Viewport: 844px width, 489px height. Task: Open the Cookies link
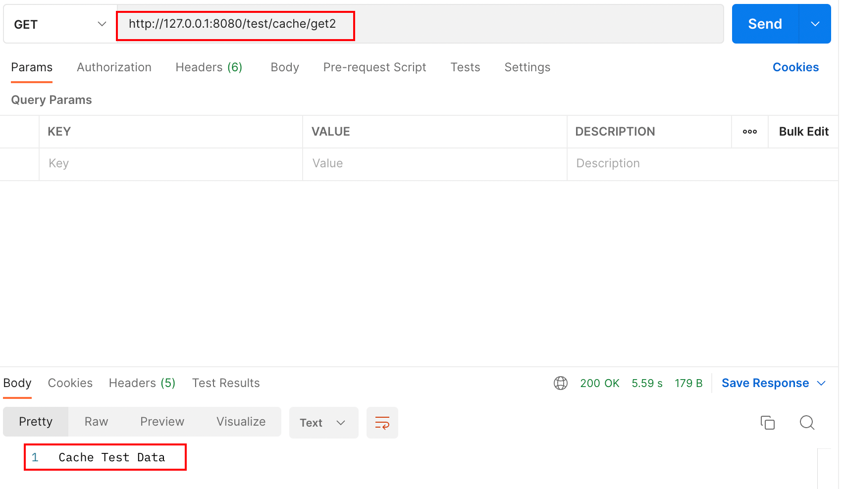click(795, 67)
